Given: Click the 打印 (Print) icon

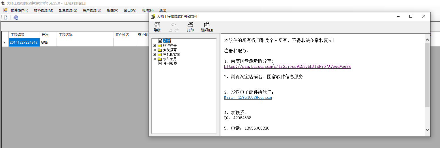Looking at the screenshot, I should click(x=190, y=27).
